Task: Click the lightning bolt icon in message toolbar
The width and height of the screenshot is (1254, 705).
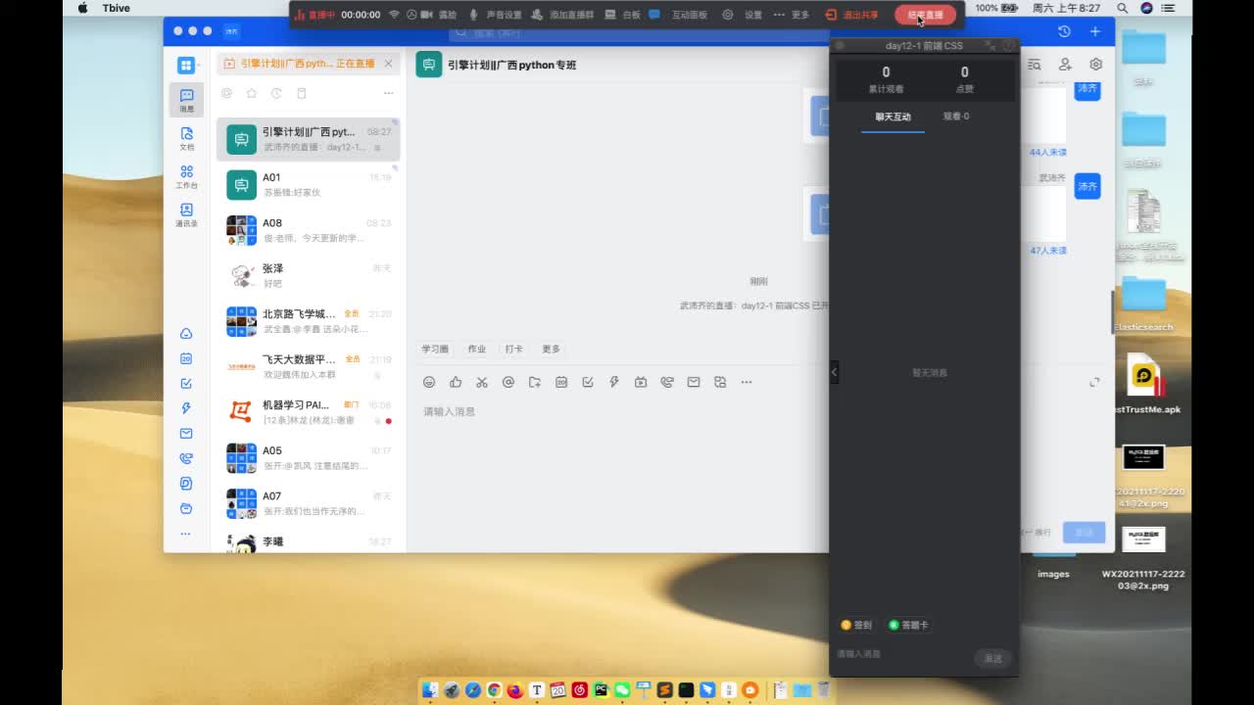Action: (614, 382)
